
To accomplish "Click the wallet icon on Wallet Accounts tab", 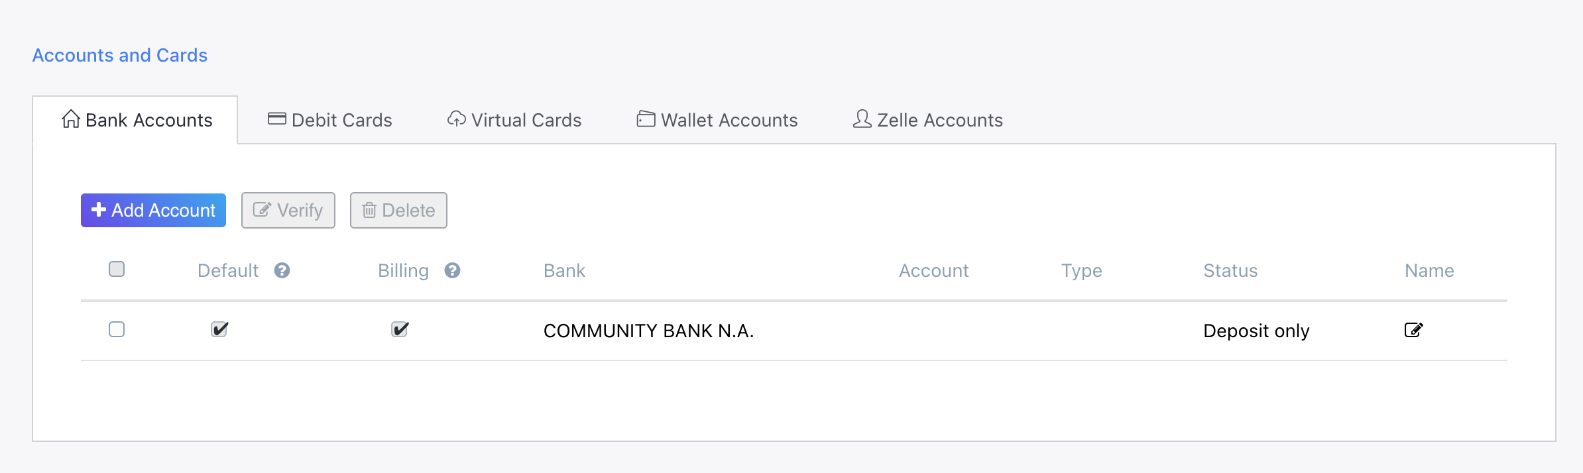I will pos(646,119).
